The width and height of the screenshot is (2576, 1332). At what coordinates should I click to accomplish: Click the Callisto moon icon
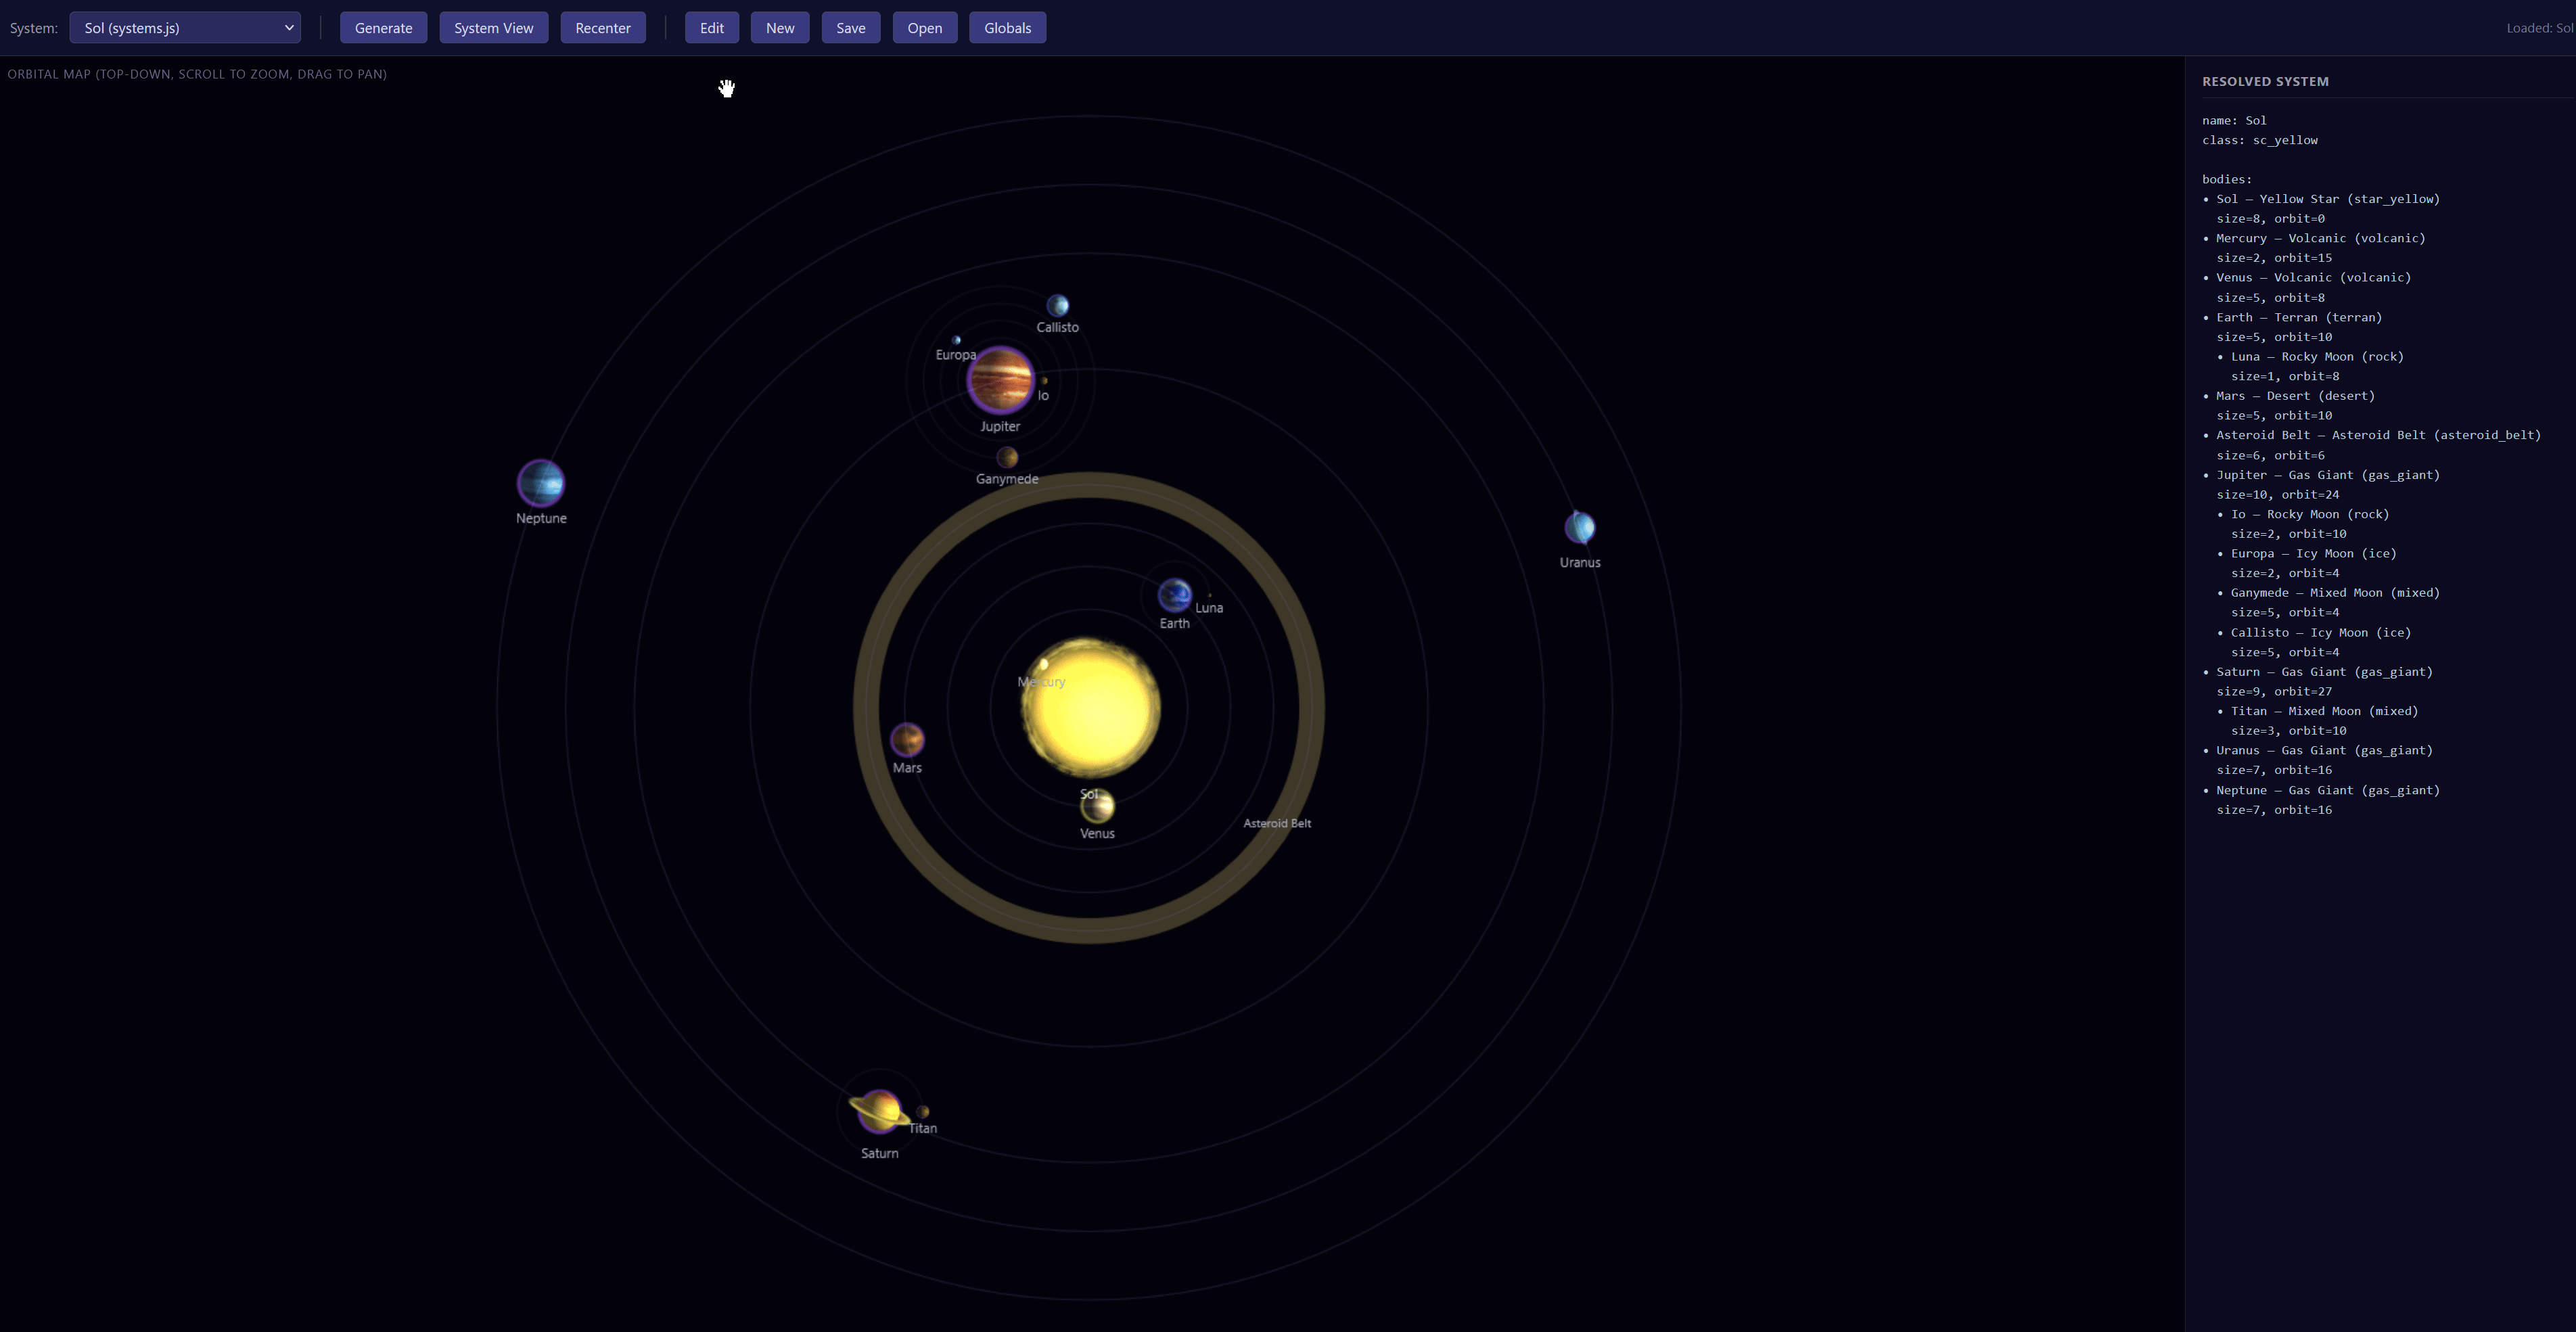click(x=1057, y=305)
